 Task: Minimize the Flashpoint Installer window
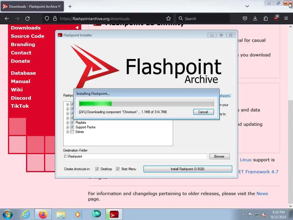coord(212,35)
